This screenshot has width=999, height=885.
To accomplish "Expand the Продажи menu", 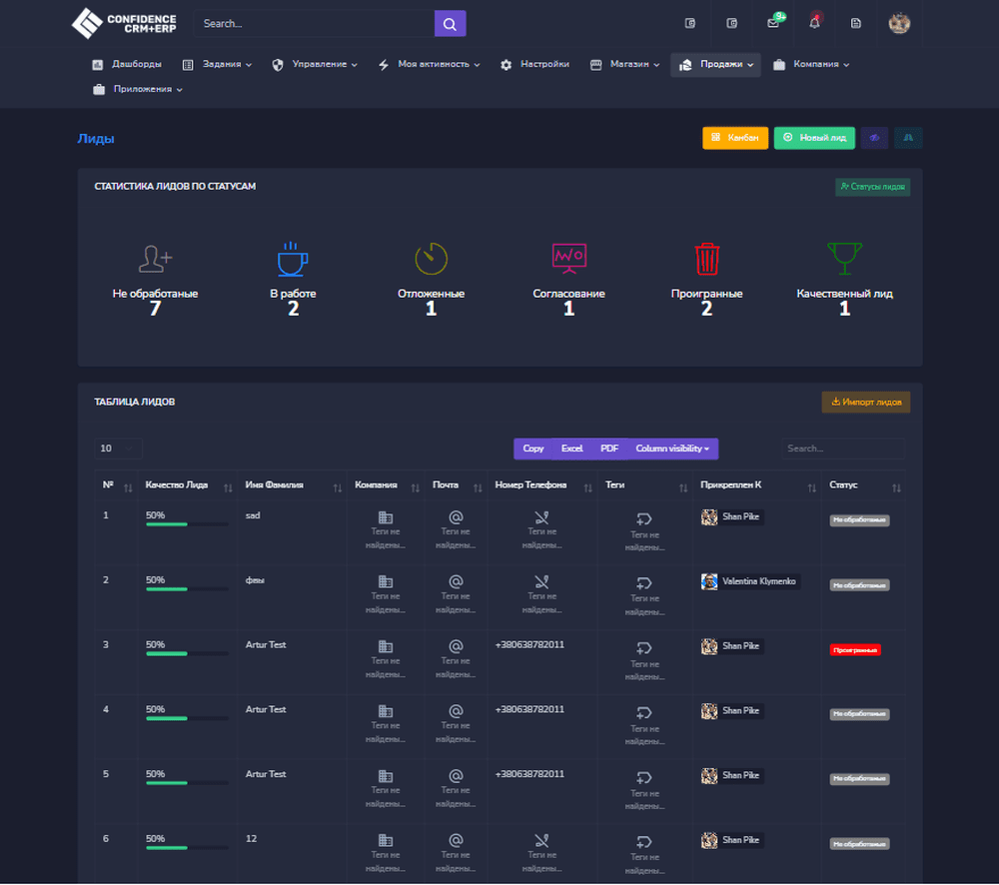I will [715, 65].
